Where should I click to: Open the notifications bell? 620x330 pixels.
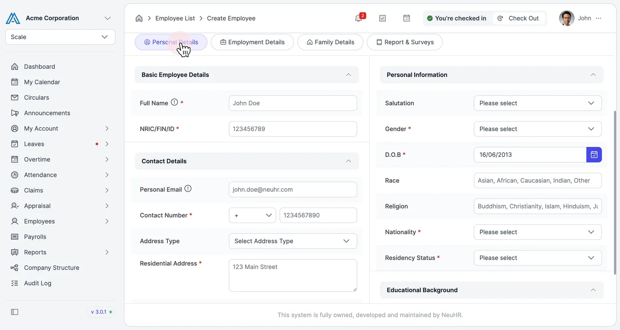pyautogui.click(x=358, y=18)
